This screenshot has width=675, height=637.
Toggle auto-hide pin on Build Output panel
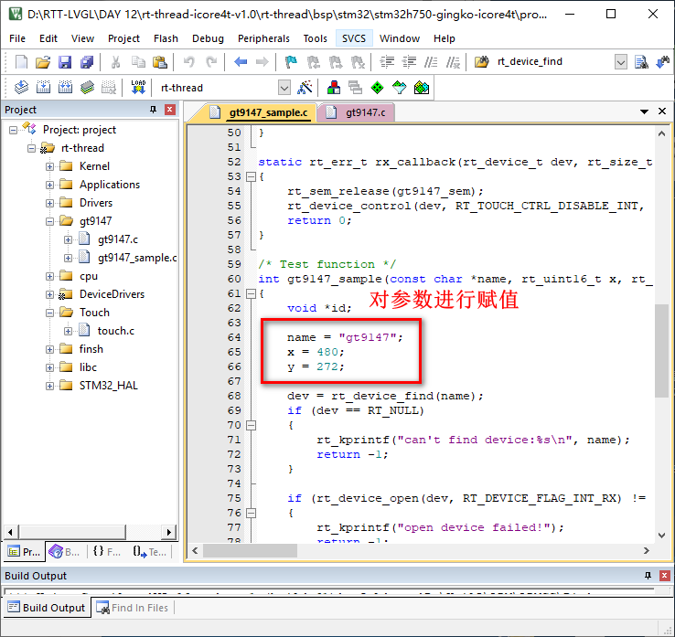(x=648, y=576)
